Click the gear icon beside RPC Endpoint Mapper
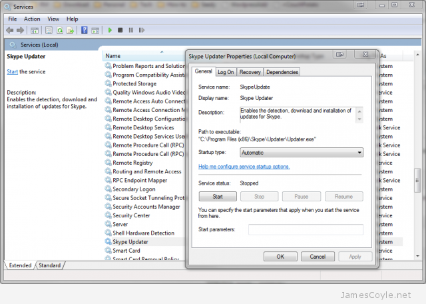426x304 pixels. point(108,180)
